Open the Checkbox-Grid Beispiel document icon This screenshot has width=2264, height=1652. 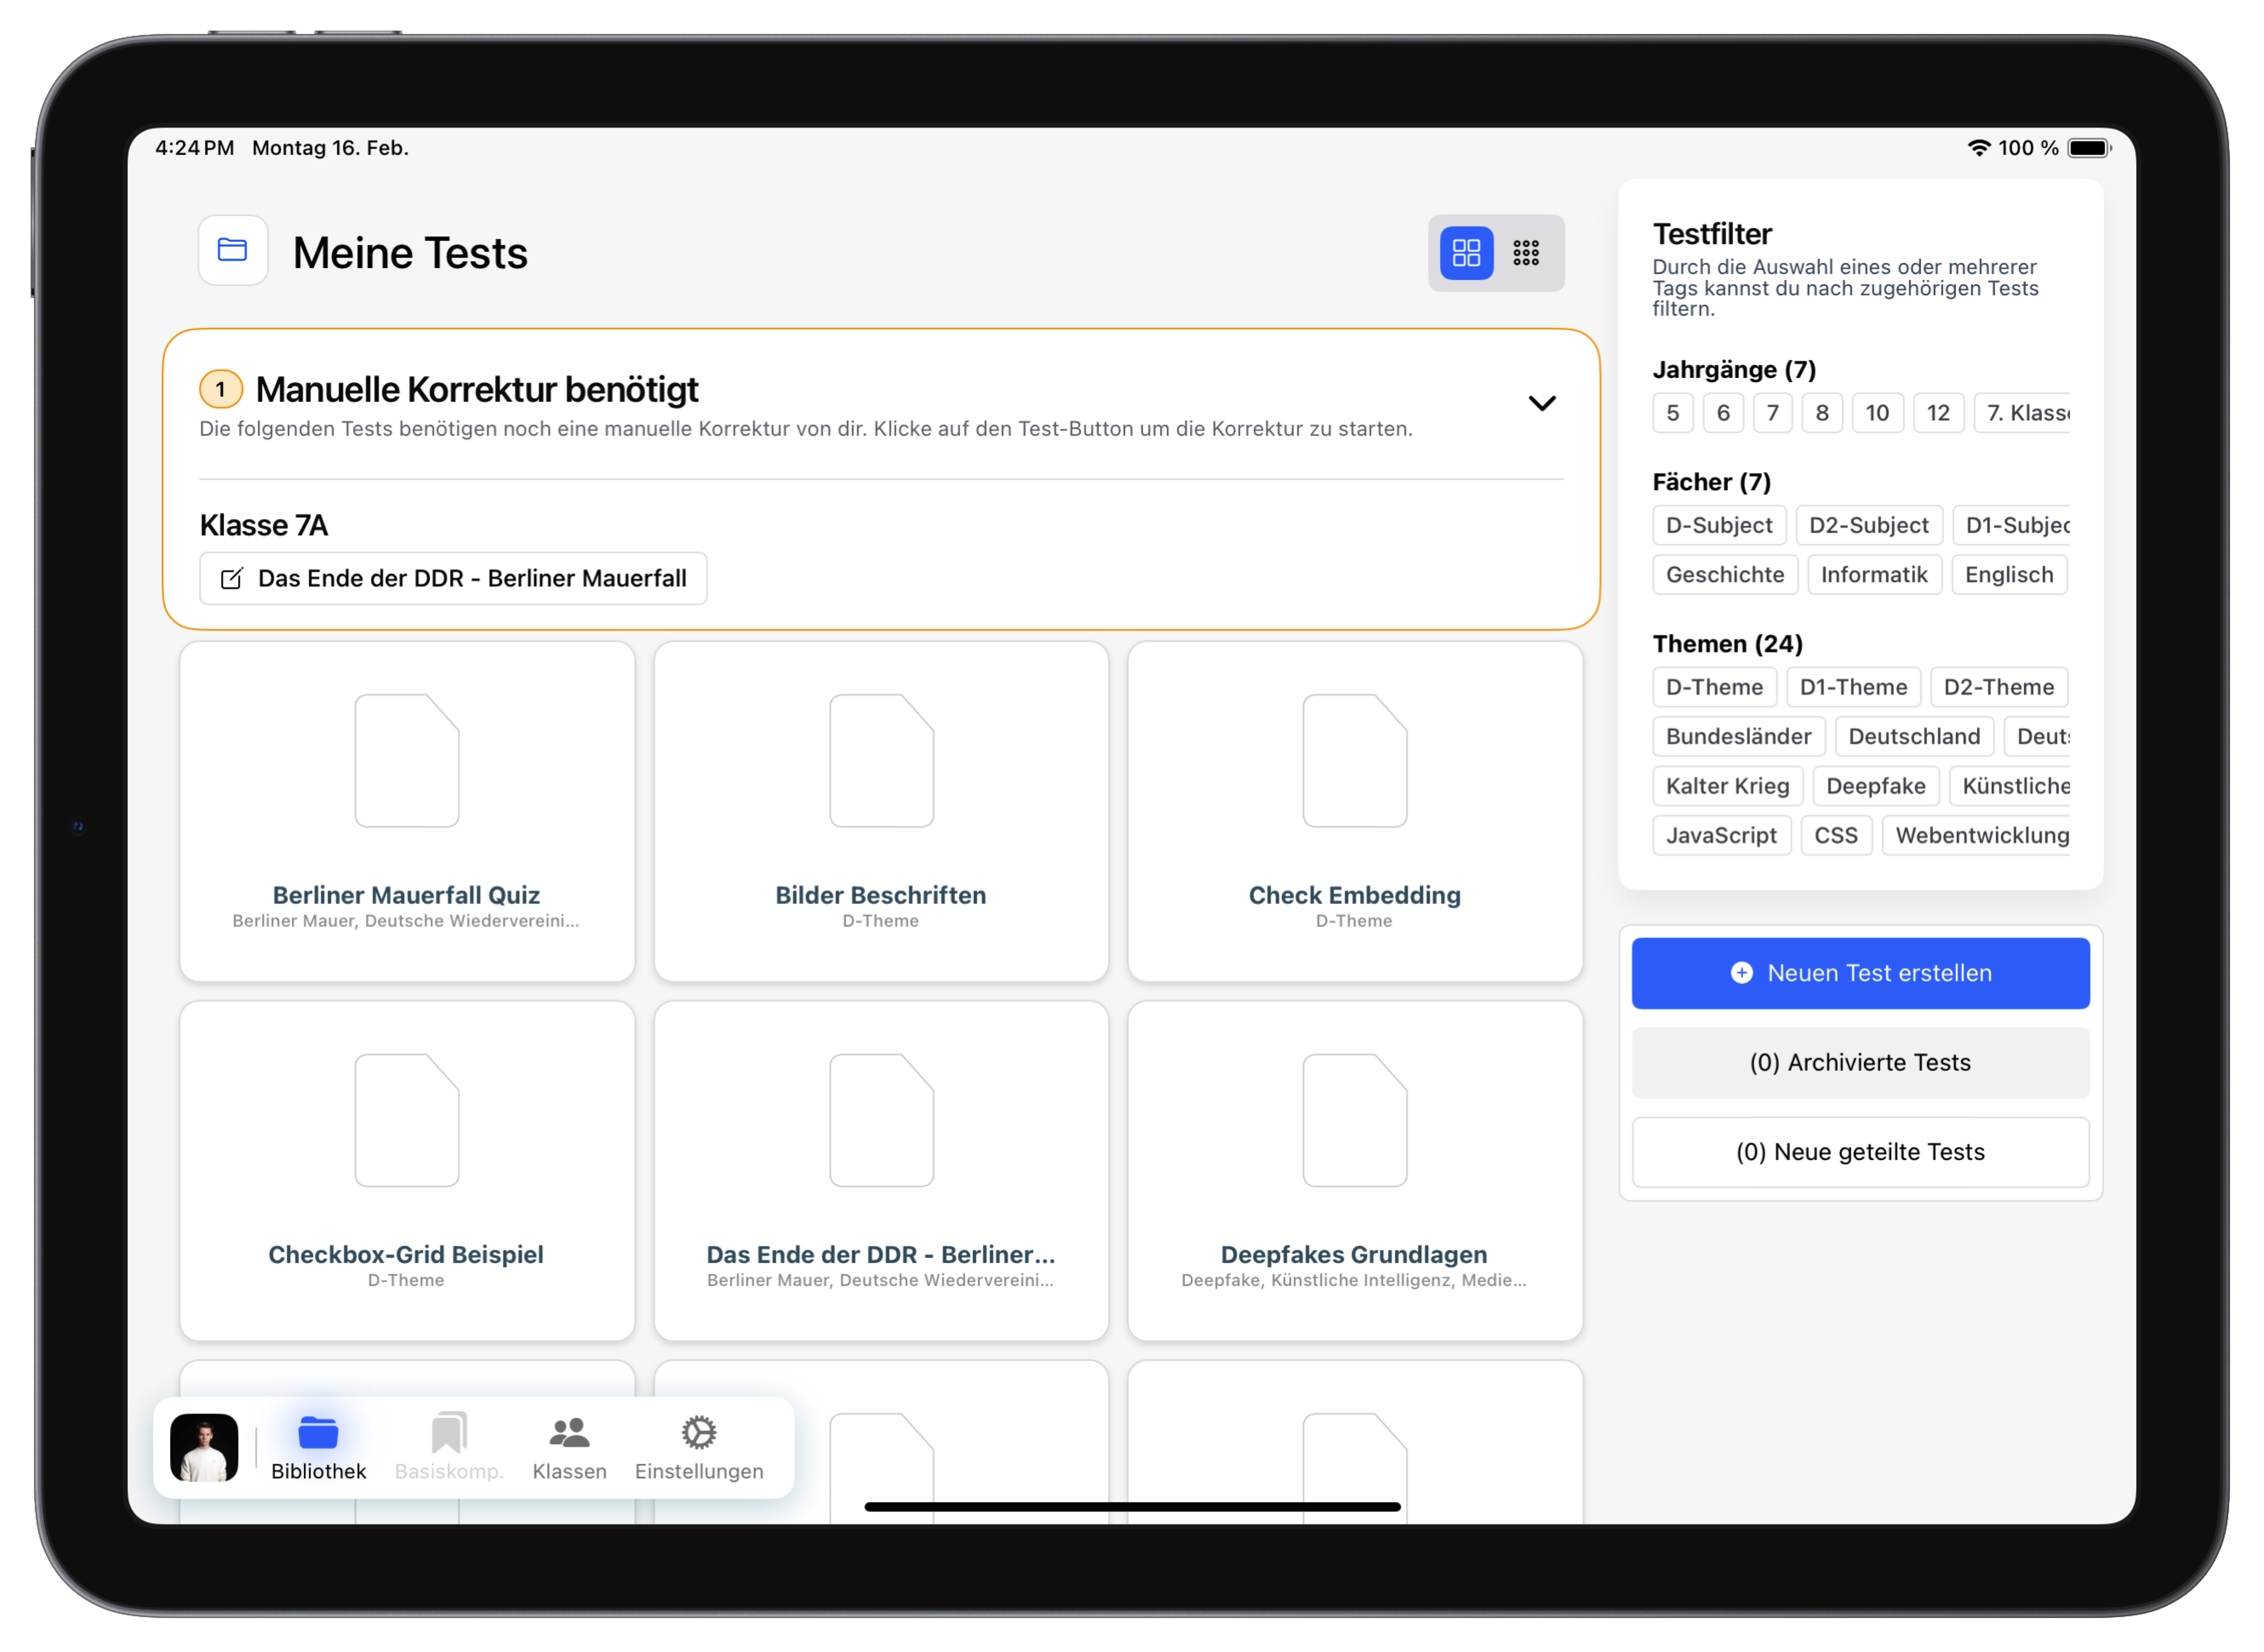tap(406, 1120)
